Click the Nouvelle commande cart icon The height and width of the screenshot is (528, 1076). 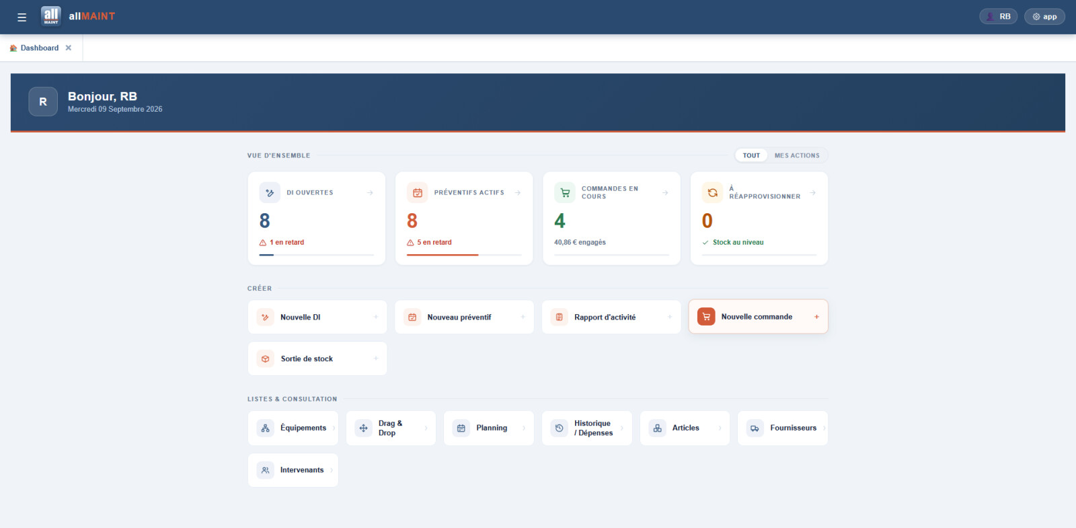pos(706,317)
